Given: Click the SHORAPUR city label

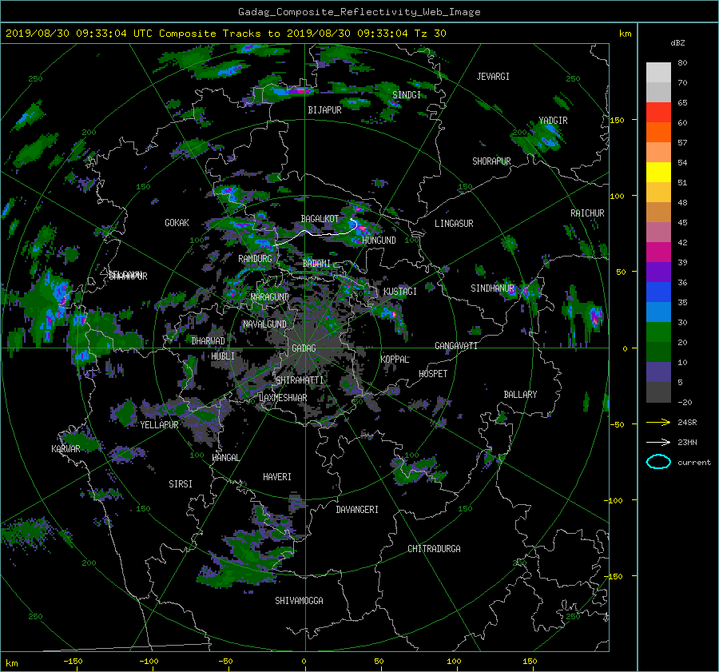Looking at the screenshot, I should coord(491,161).
